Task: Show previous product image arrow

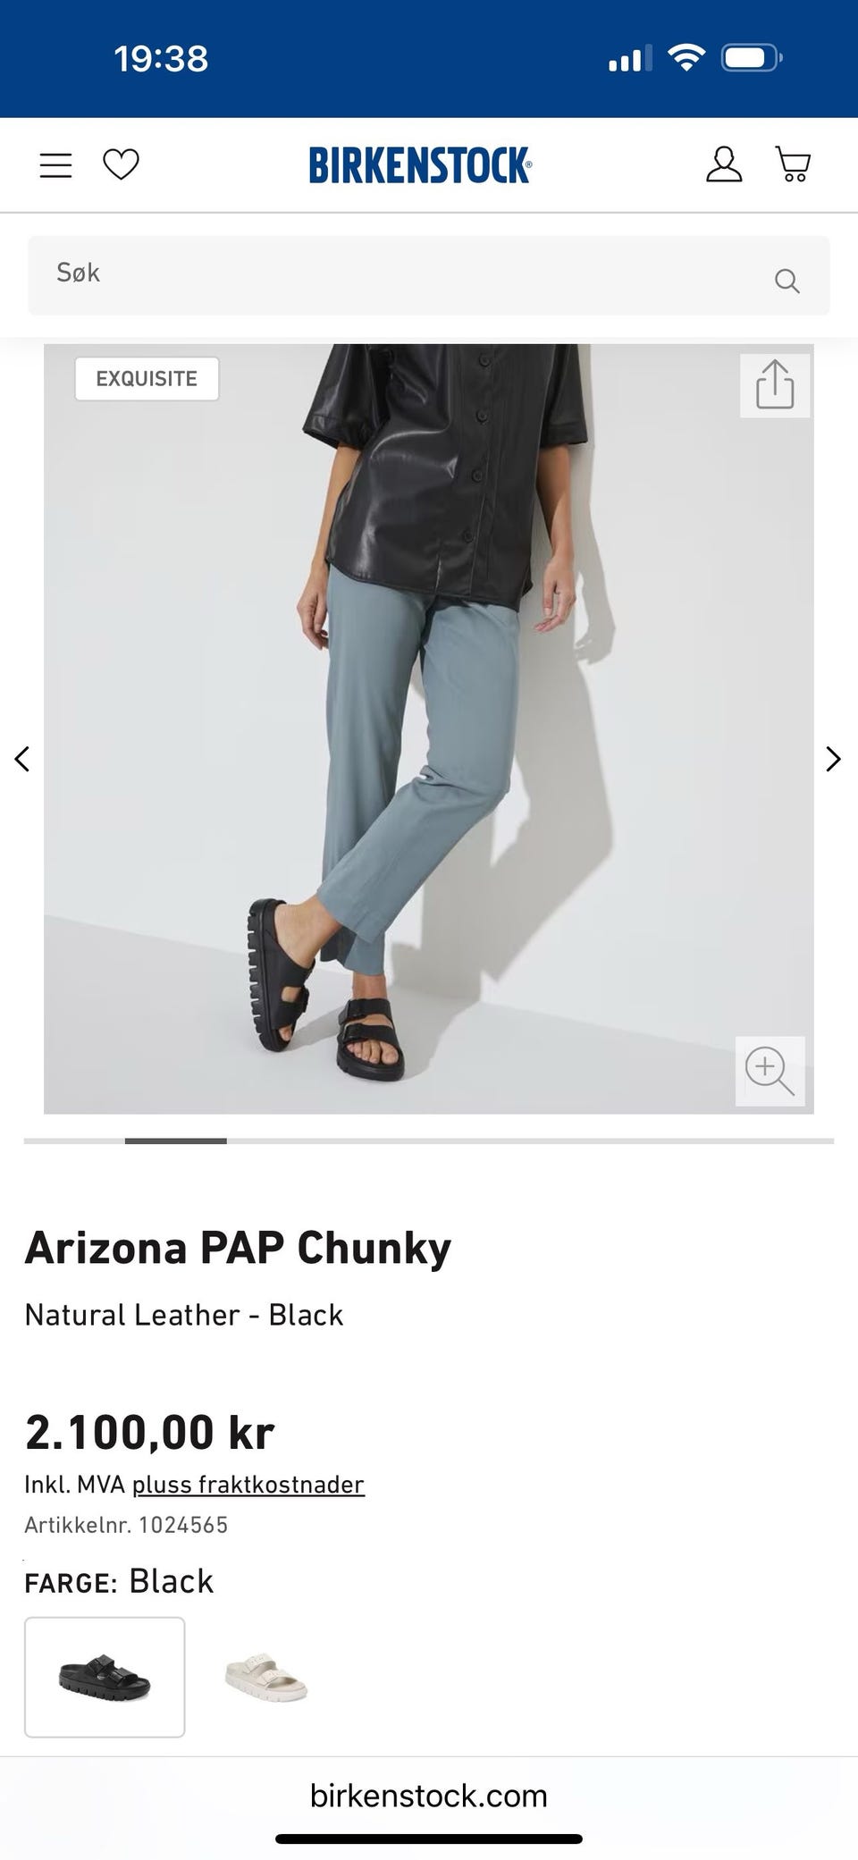Action: pyautogui.click(x=22, y=759)
